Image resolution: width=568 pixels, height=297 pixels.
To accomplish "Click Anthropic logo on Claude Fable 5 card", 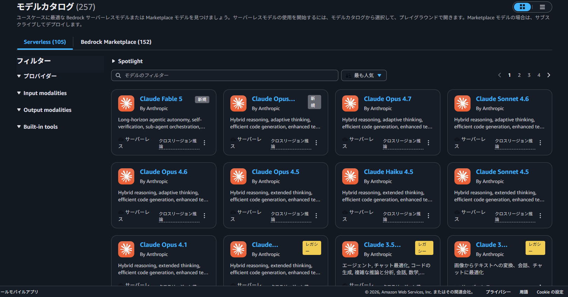I will [x=126, y=103].
